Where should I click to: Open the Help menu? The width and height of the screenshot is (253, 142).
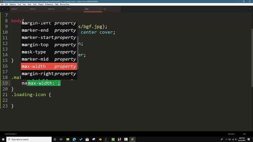[57, 4]
